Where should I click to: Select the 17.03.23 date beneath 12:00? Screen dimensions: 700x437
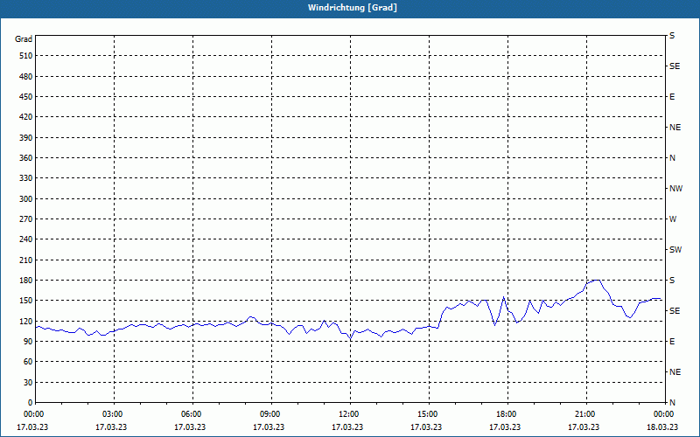click(346, 427)
